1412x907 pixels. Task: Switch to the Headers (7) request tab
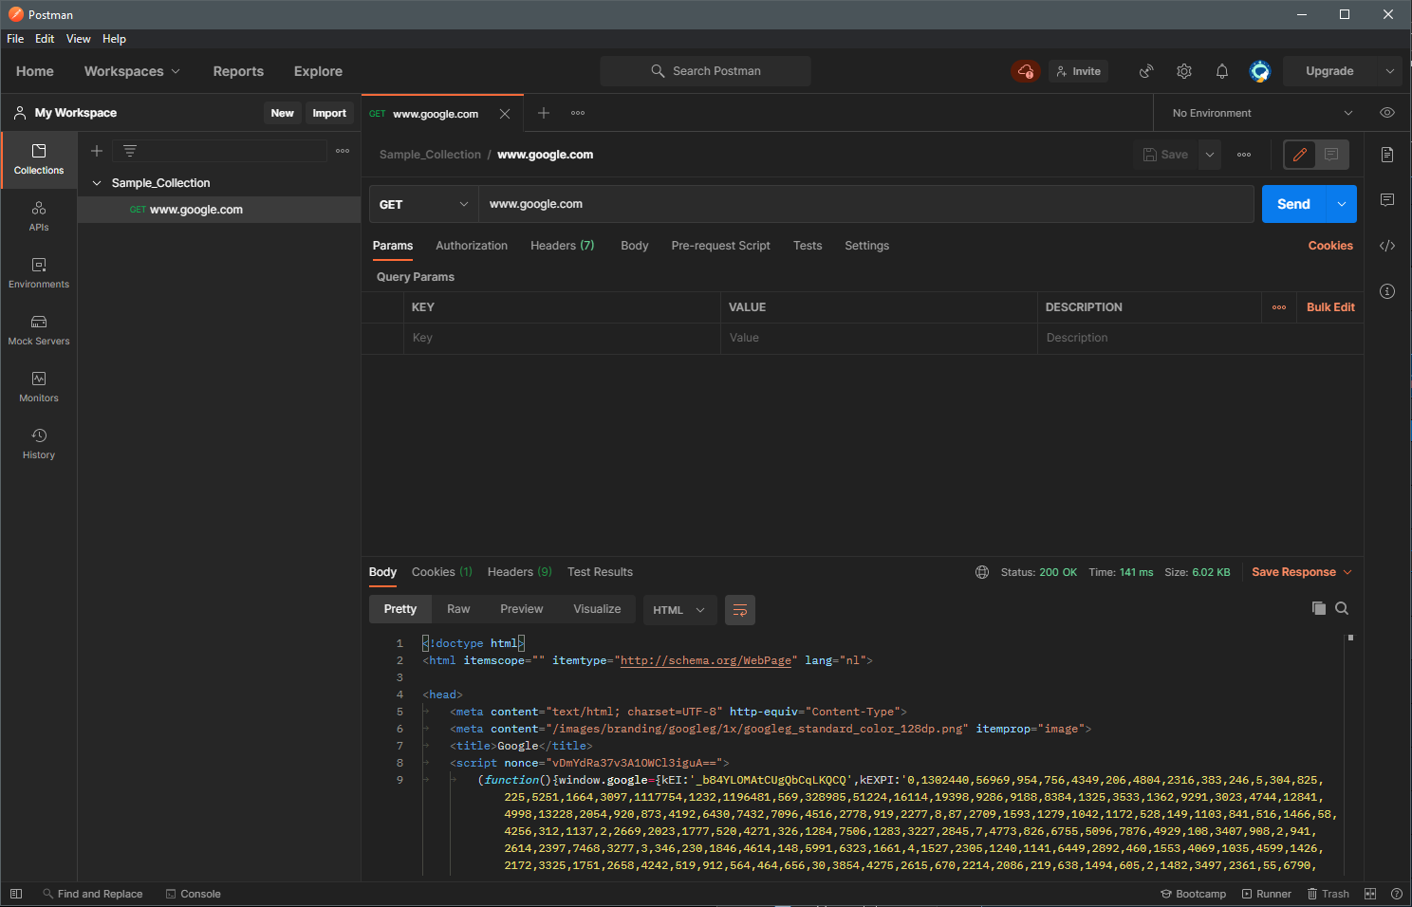click(562, 246)
